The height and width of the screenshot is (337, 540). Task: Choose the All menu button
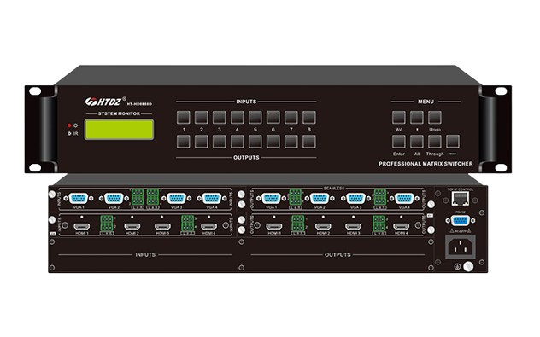(417, 142)
